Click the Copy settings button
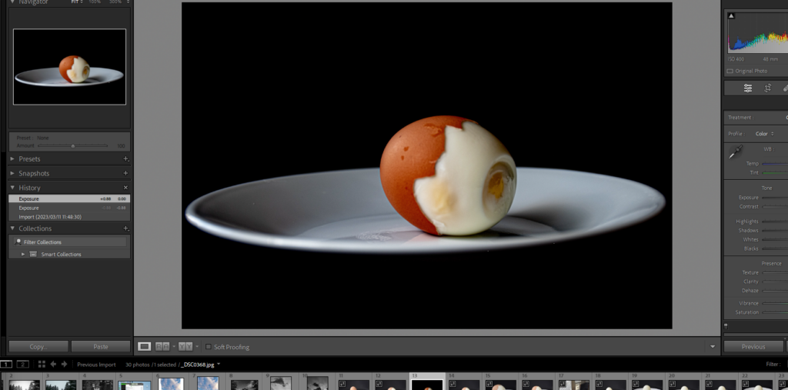 pyautogui.click(x=38, y=347)
